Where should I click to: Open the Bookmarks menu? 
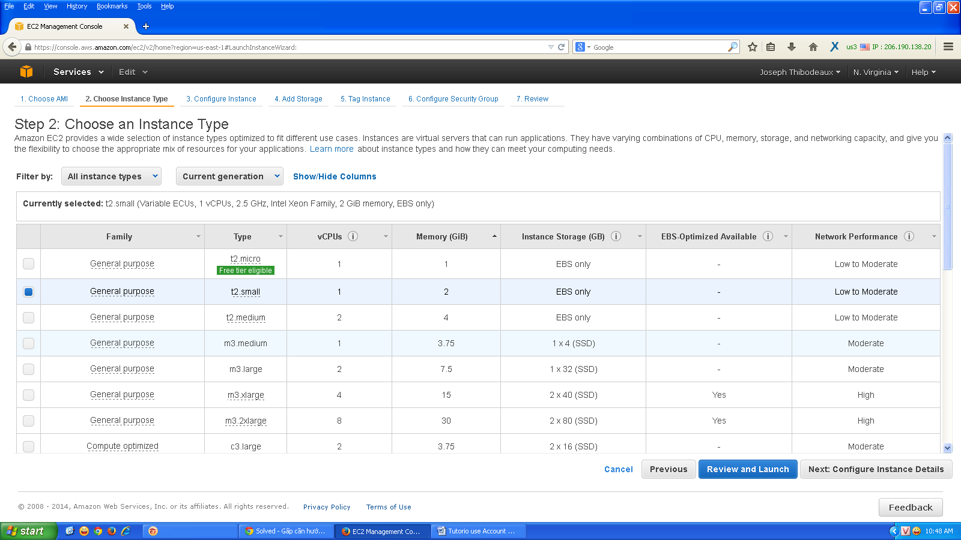[x=112, y=6]
